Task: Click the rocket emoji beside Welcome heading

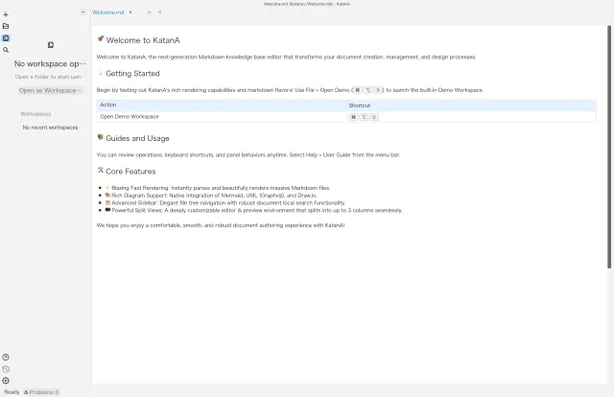Action: (x=101, y=38)
